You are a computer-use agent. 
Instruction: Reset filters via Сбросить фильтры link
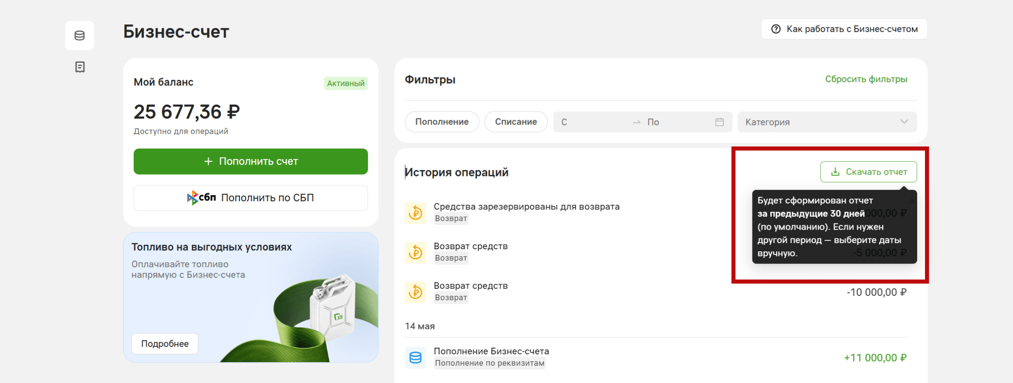(866, 79)
